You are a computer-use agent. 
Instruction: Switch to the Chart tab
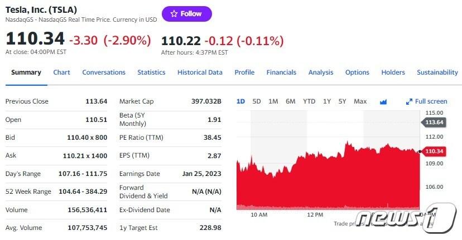[x=61, y=72]
